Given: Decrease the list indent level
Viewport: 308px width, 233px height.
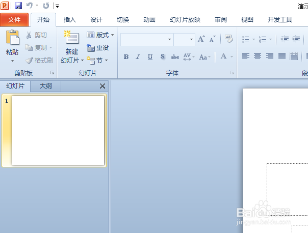Looking at the screenshot, I should tap(285, 39).
